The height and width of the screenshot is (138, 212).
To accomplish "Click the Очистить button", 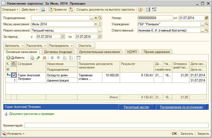I will [x=85, y=46].
